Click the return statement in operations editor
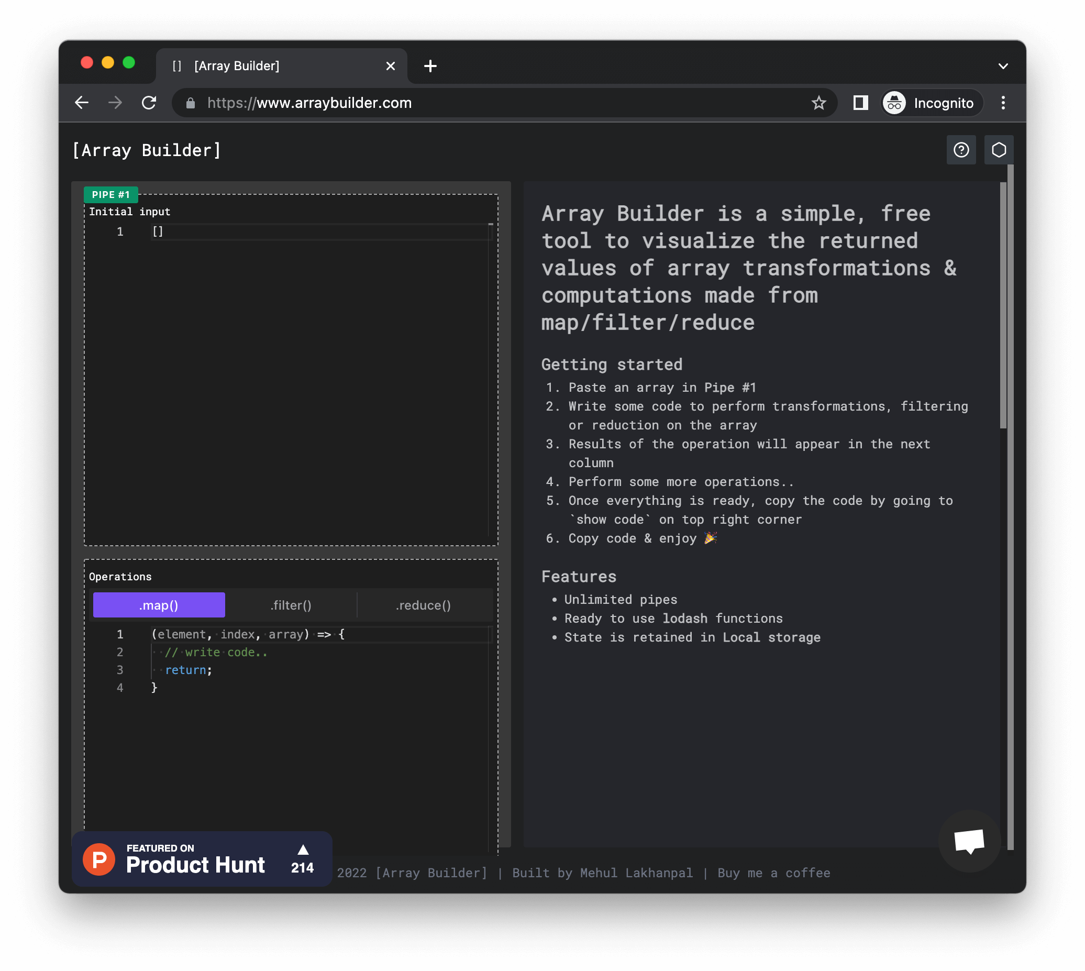1085x971 pixels. pyautogui.click(x=188, y=669)
